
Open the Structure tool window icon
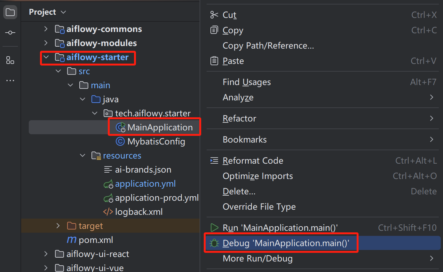click(x=10, y=60)
